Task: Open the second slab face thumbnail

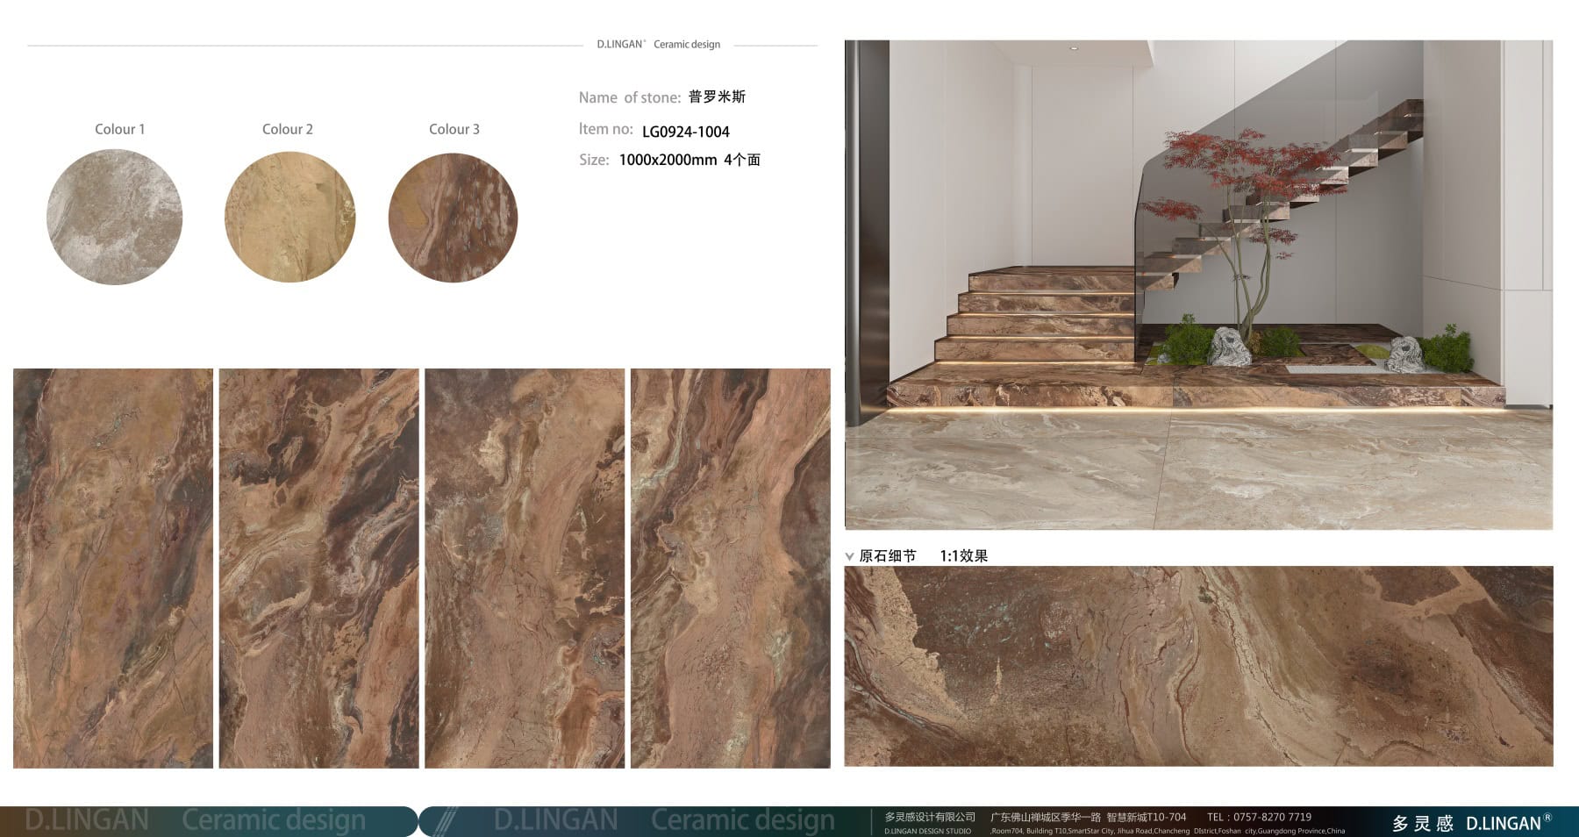Action: pos(318,568)
